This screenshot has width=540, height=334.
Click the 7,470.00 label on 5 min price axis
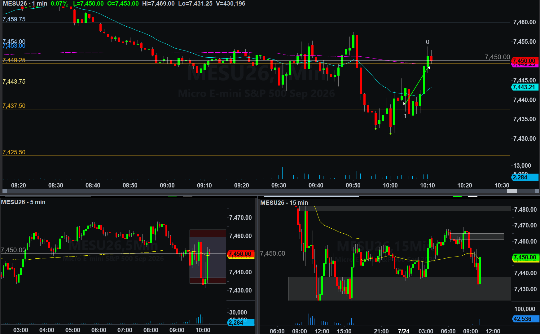point(240,218)
